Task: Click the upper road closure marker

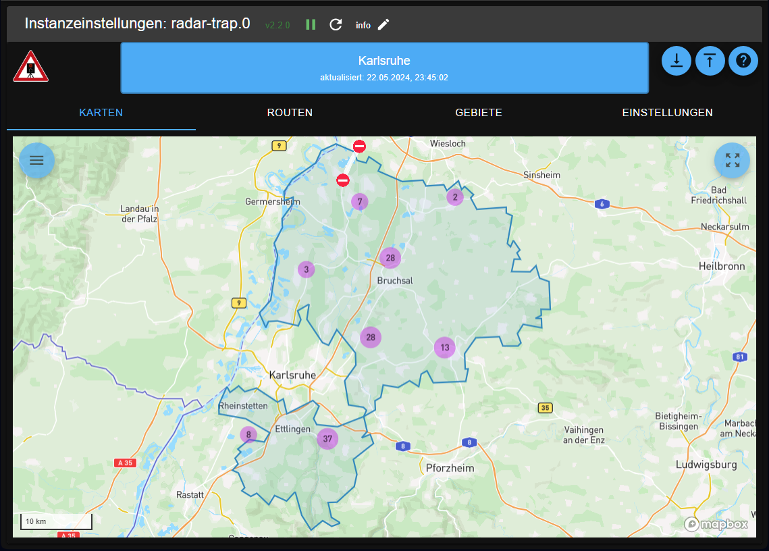Action: tap(359, 147)
